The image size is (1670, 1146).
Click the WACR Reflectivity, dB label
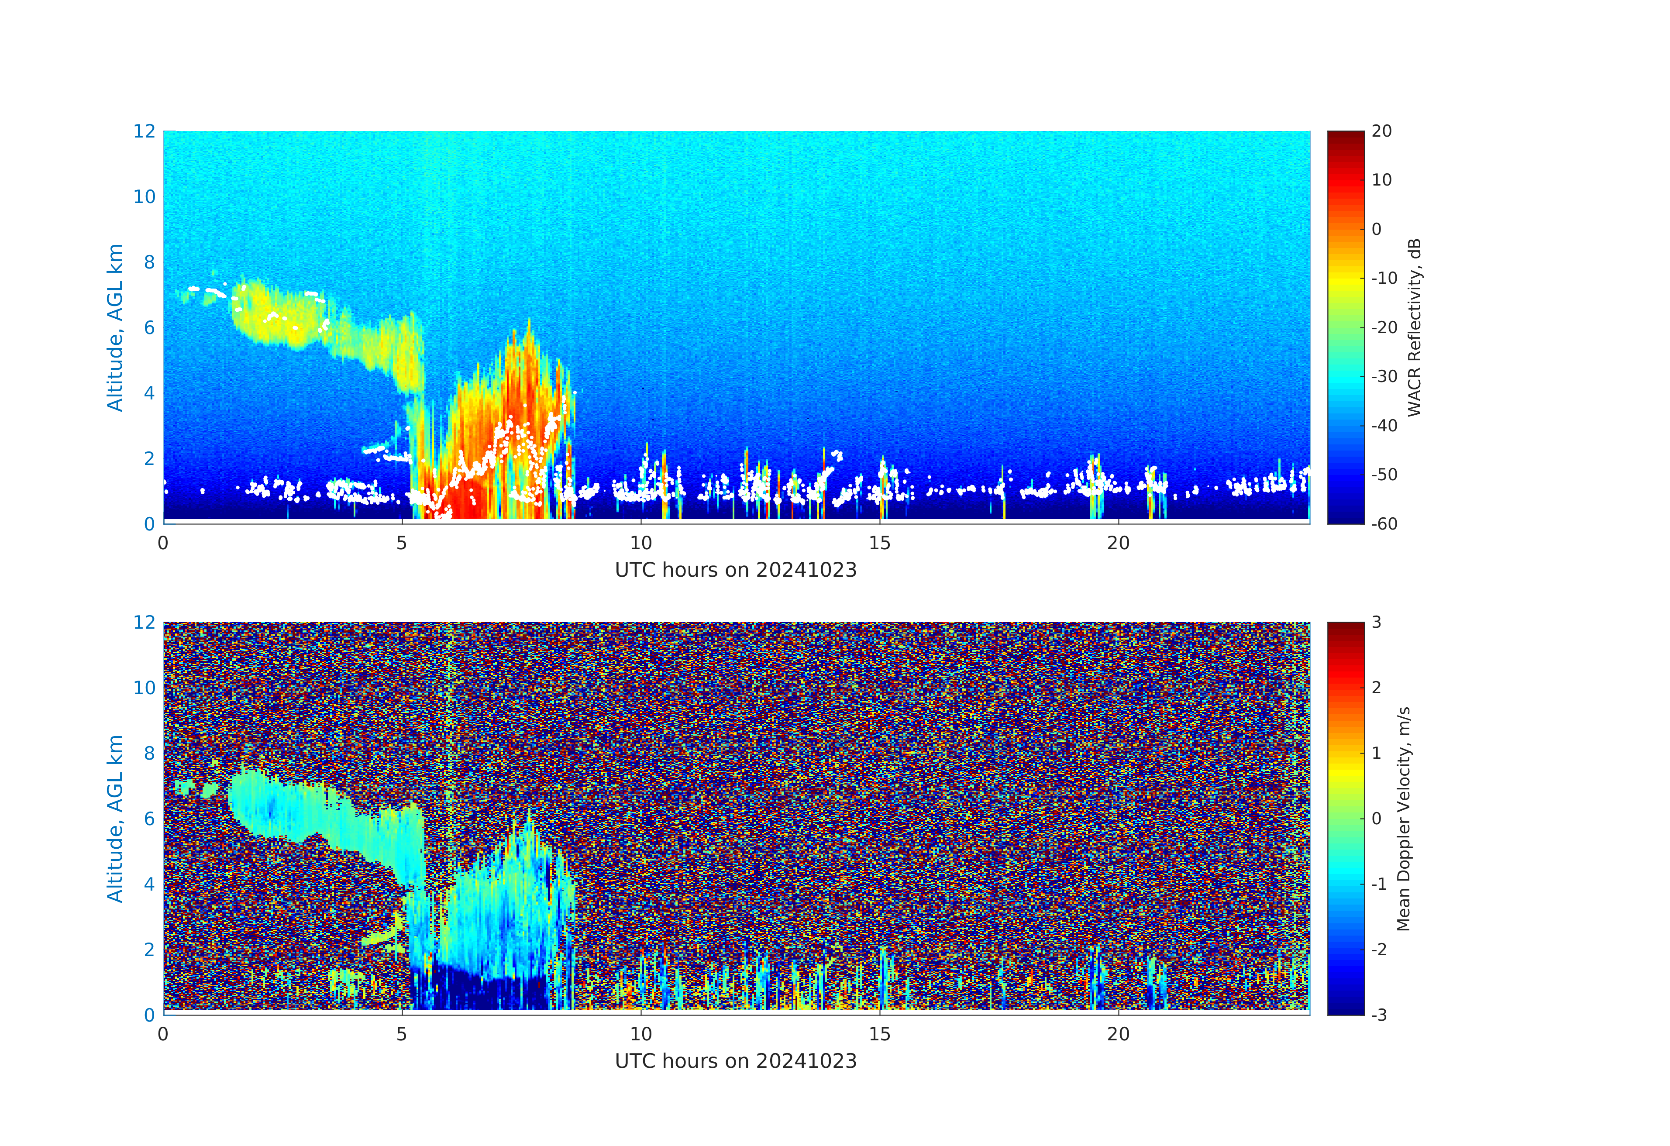1414,327
